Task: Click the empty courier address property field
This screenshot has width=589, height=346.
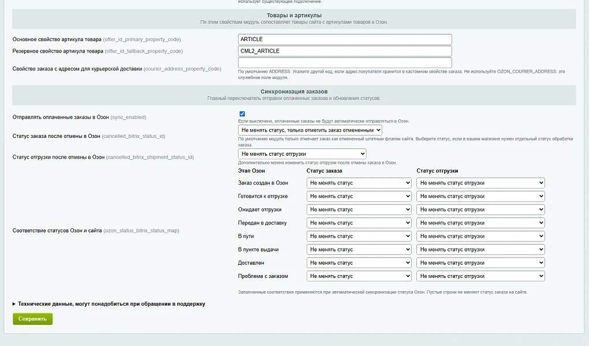Action: click(345, 63)
